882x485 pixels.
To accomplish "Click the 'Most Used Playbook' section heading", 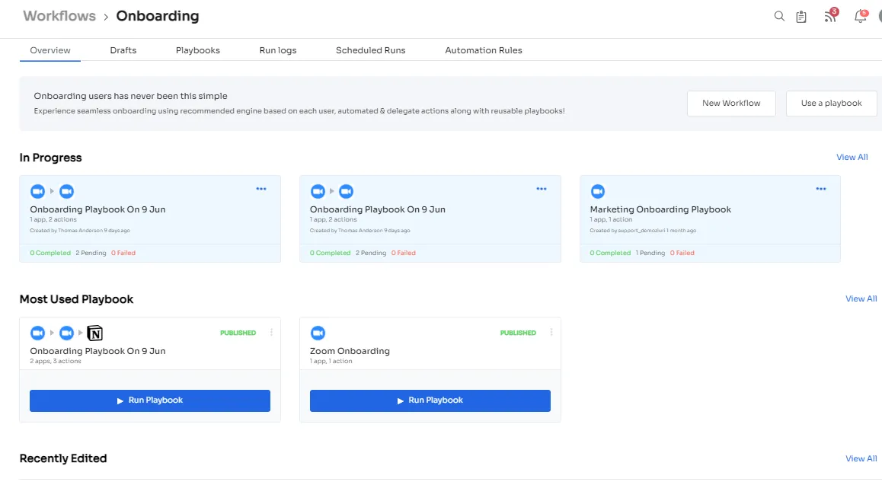I will click(76, 299).
